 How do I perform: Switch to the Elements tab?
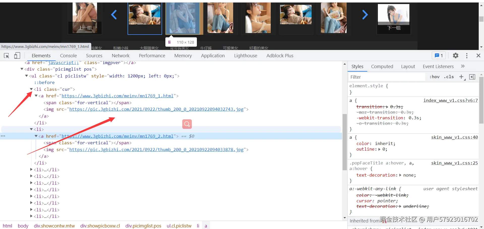pos(41,55)
